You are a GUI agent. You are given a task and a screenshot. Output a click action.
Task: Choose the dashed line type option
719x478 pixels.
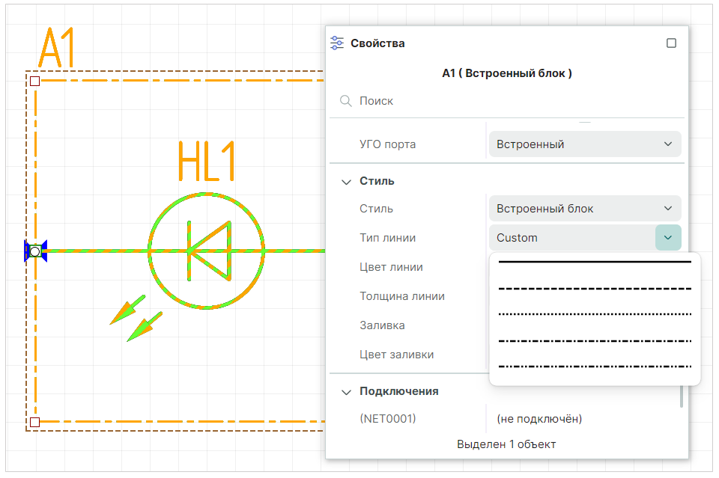pos(595,289)
